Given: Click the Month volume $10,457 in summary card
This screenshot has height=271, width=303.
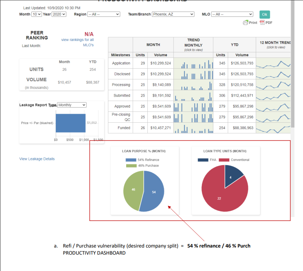Looking at the screenshot, I should pyautogui.click(x=64, y=82).
